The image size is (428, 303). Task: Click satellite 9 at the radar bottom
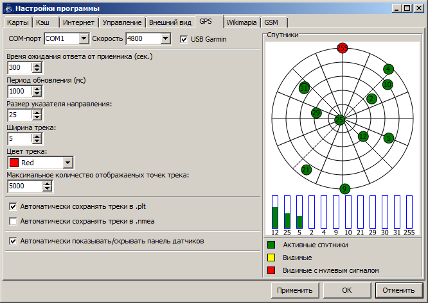[345, 188]
